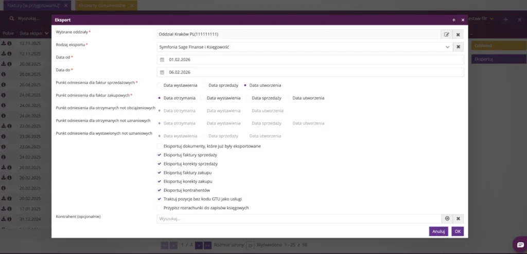The width and height of the screenshot is (527, 254).
Task: Select Data wystawienia for faktur zakupowych
Action: 202,98
